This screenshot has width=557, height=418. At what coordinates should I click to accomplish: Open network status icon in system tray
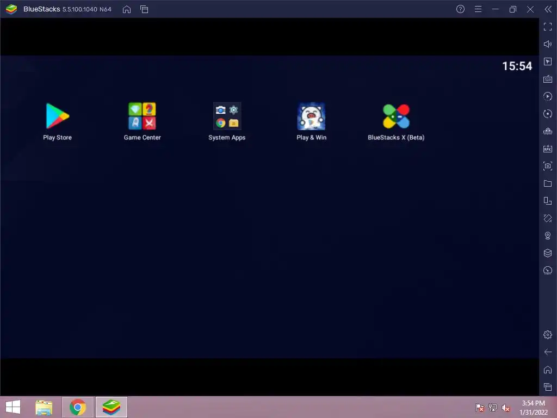click(493, 408)
